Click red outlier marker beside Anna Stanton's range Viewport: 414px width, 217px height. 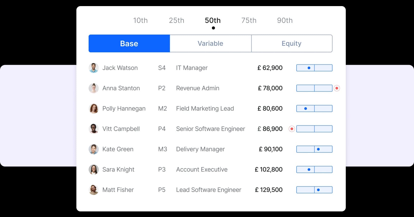337,88
